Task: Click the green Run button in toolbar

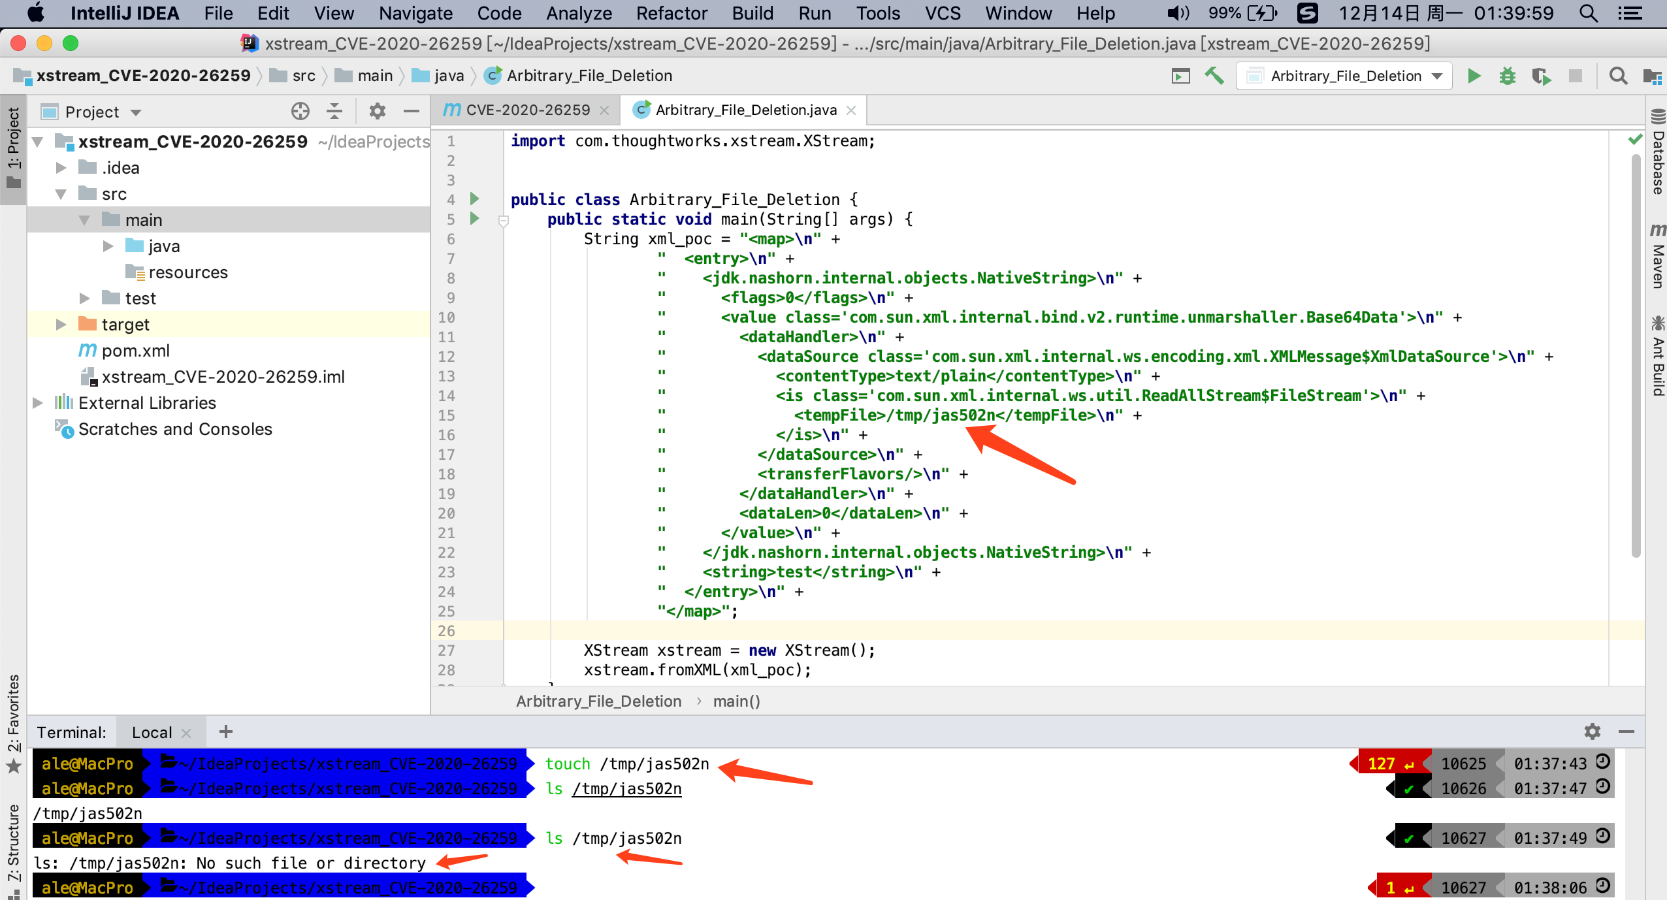Action: coord(1474,76)
